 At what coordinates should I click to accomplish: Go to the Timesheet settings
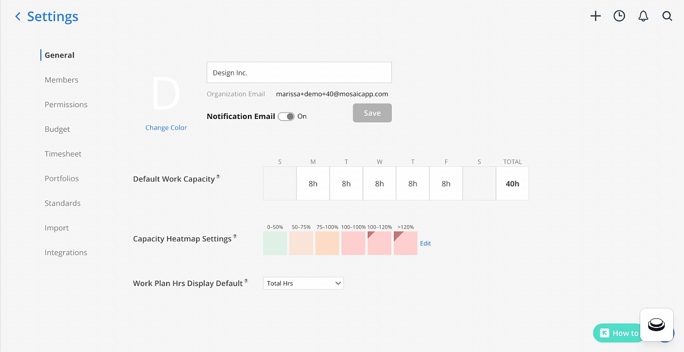click(x=63, y=154)
